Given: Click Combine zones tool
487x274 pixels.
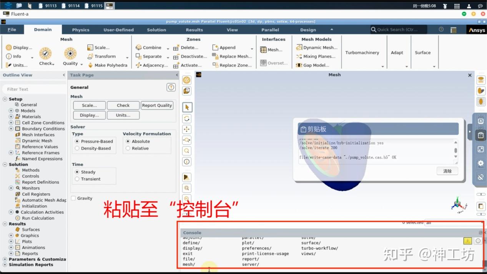Looking at the screenshot, I should [x=148, y=48].
